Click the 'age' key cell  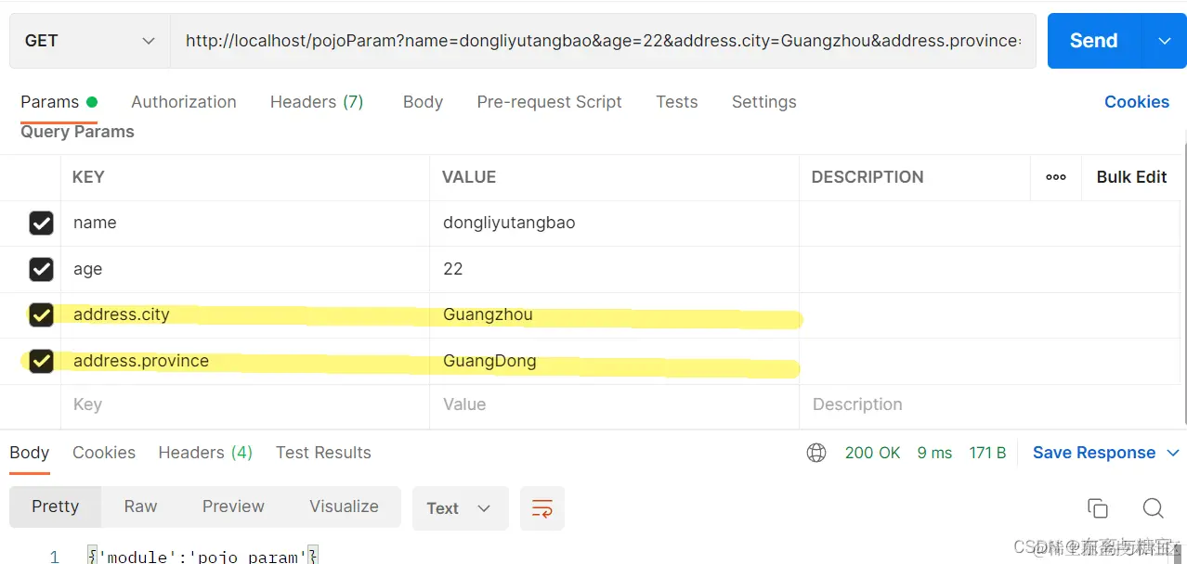[x=245, y=269]
